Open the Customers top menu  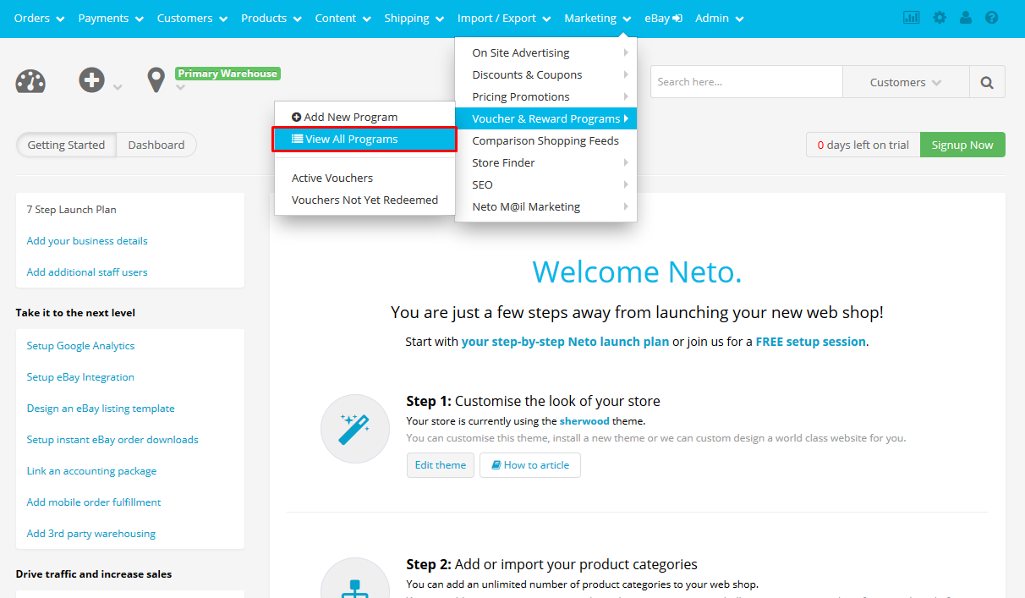(x=193, y=19)
